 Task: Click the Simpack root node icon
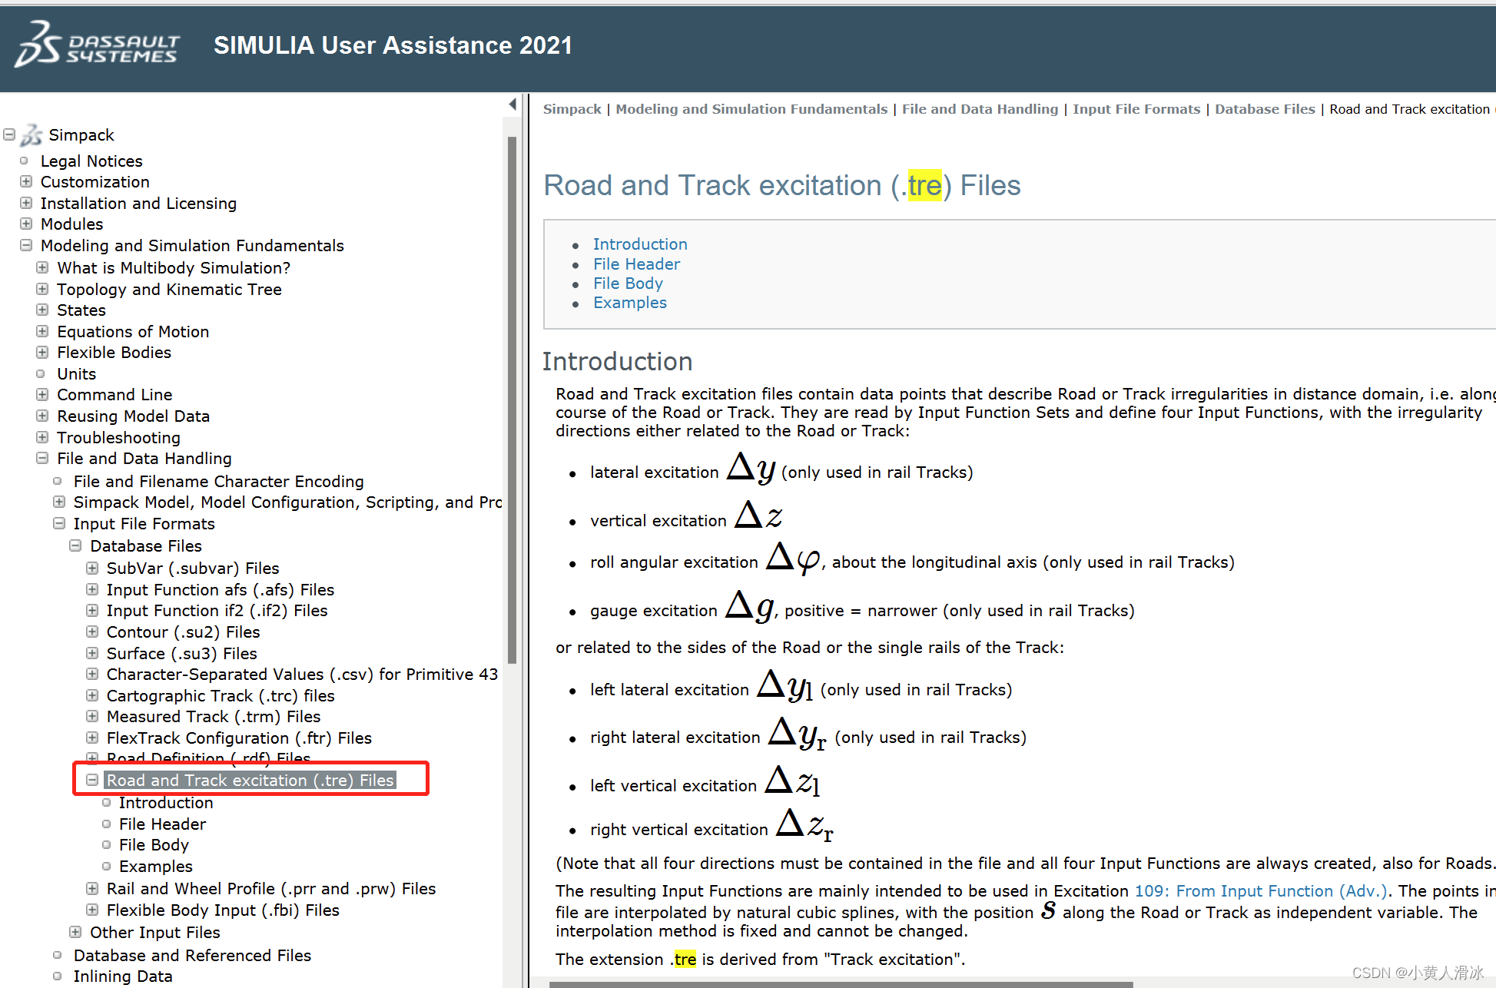click(32, 135)
